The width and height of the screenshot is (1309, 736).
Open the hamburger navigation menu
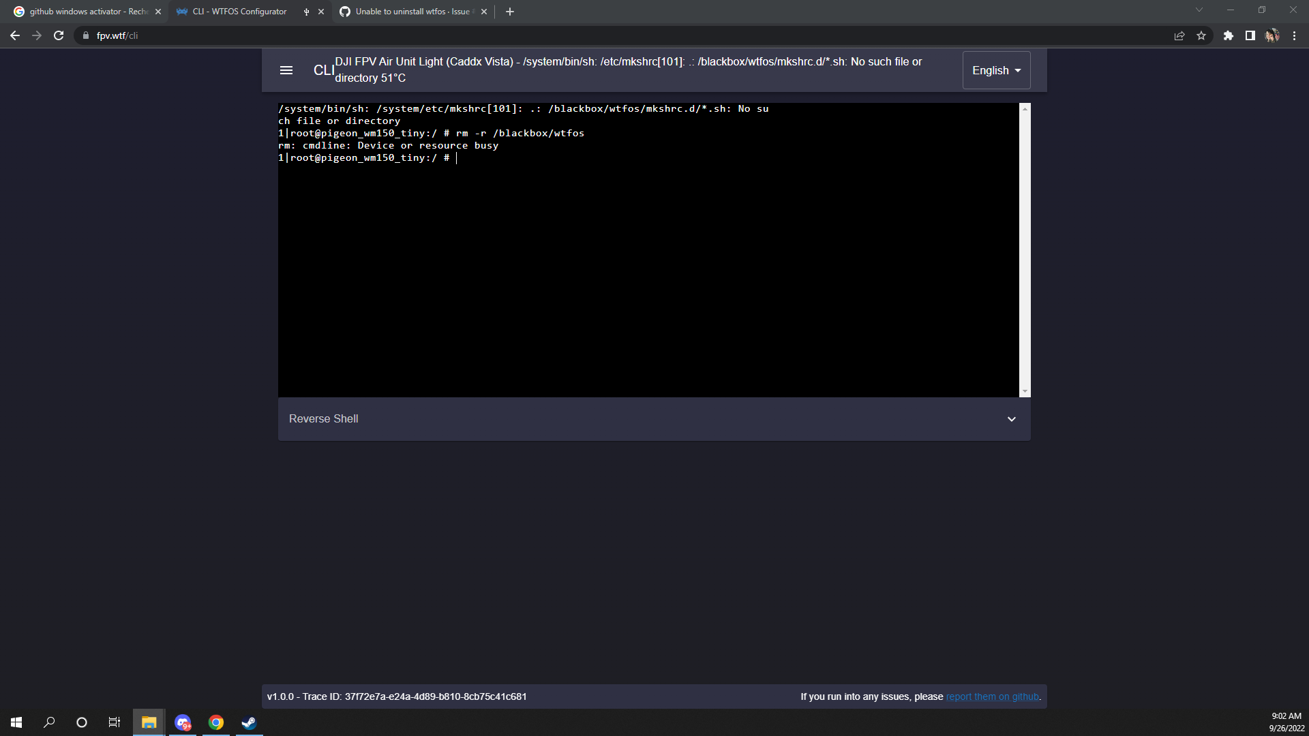coord(286,70)
